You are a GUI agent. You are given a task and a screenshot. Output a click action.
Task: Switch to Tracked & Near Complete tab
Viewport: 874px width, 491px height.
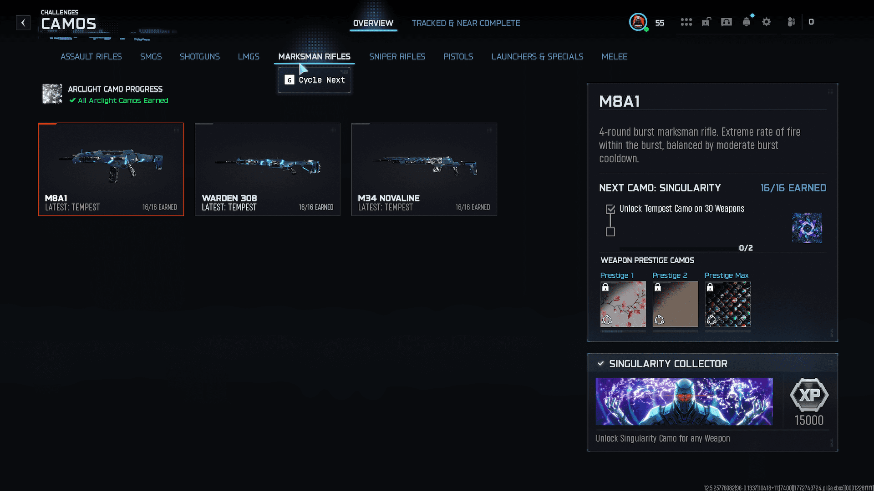coord(466,23)
